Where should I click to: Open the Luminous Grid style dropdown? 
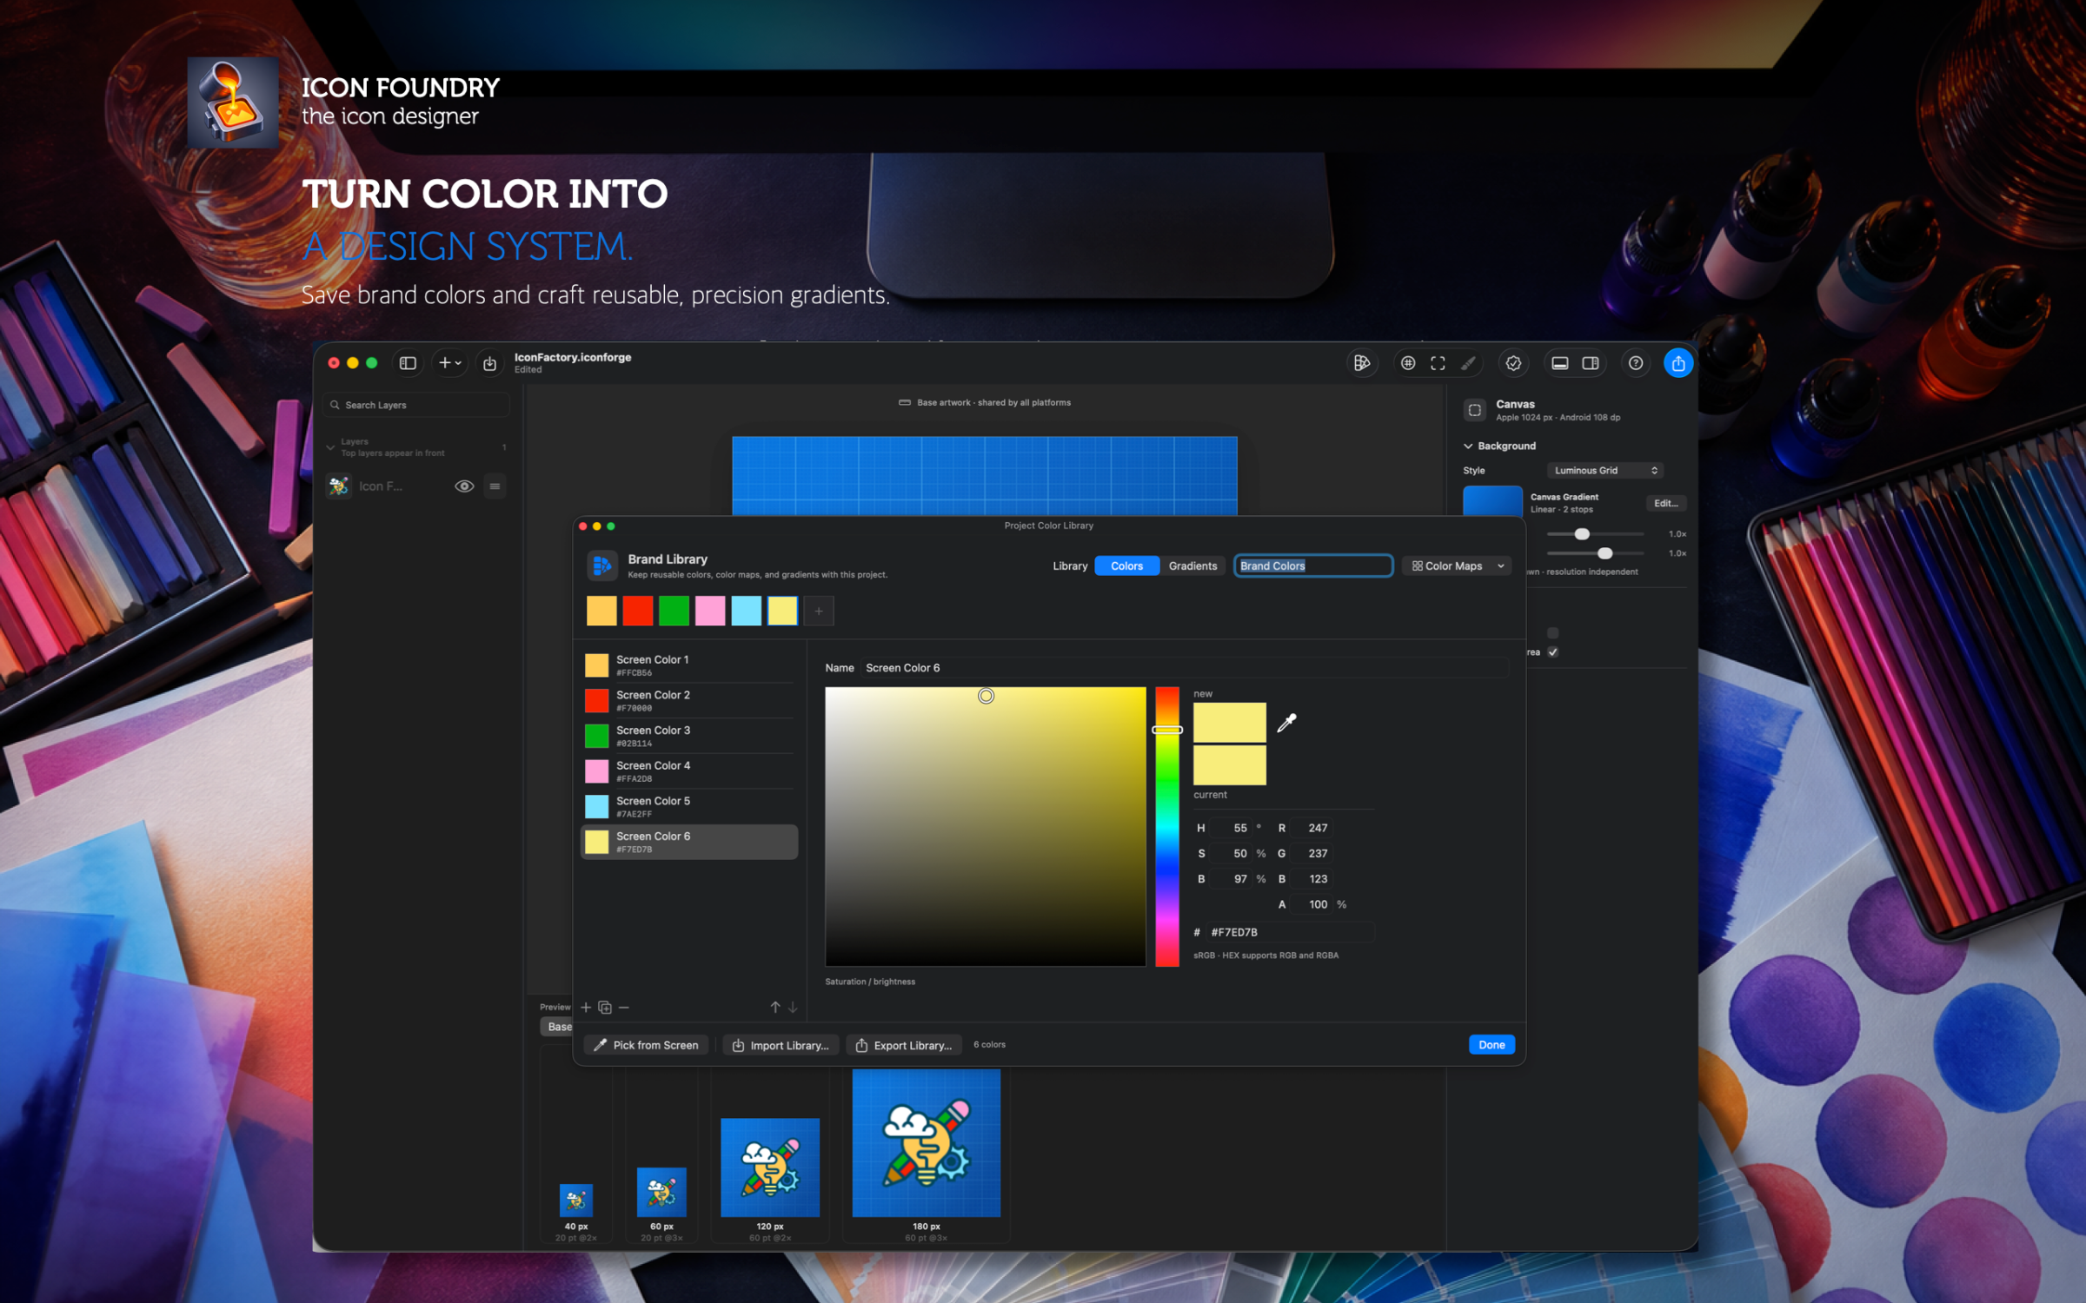tap(1604, 470)
